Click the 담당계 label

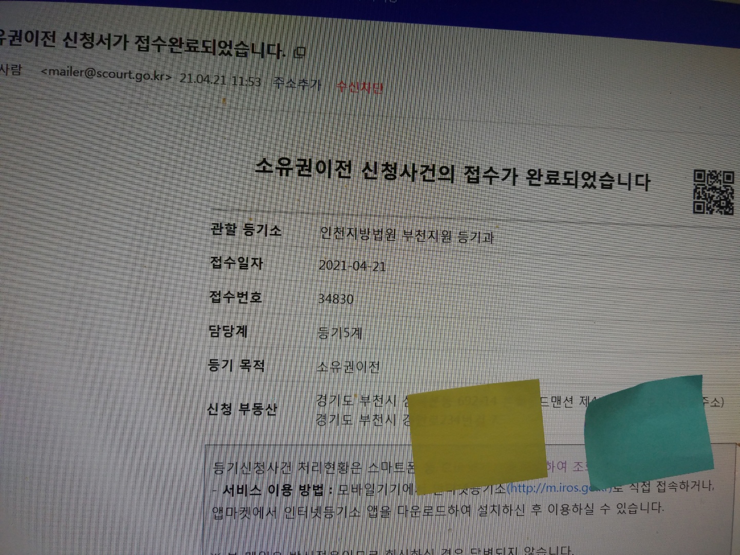228,331
